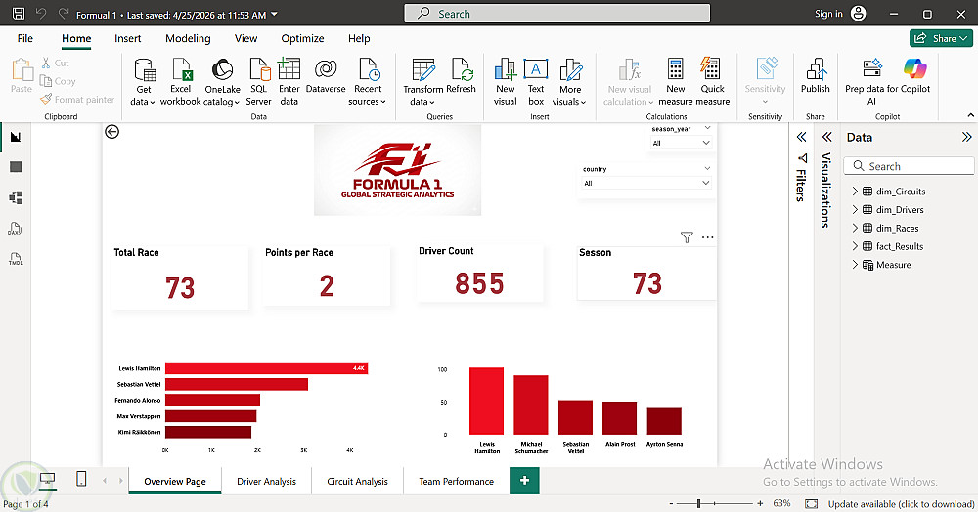
Task: Open DAX query view icon
Action: [x=16, y=229]
